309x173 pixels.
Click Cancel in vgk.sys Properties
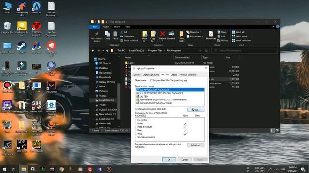click(184, 160)
